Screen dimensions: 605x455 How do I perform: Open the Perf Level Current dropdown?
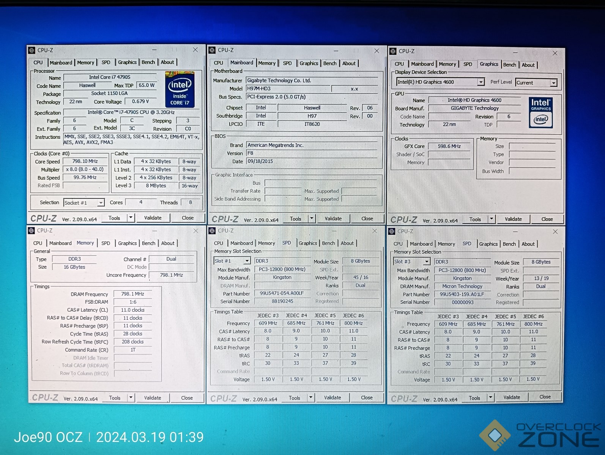(554, 83)
